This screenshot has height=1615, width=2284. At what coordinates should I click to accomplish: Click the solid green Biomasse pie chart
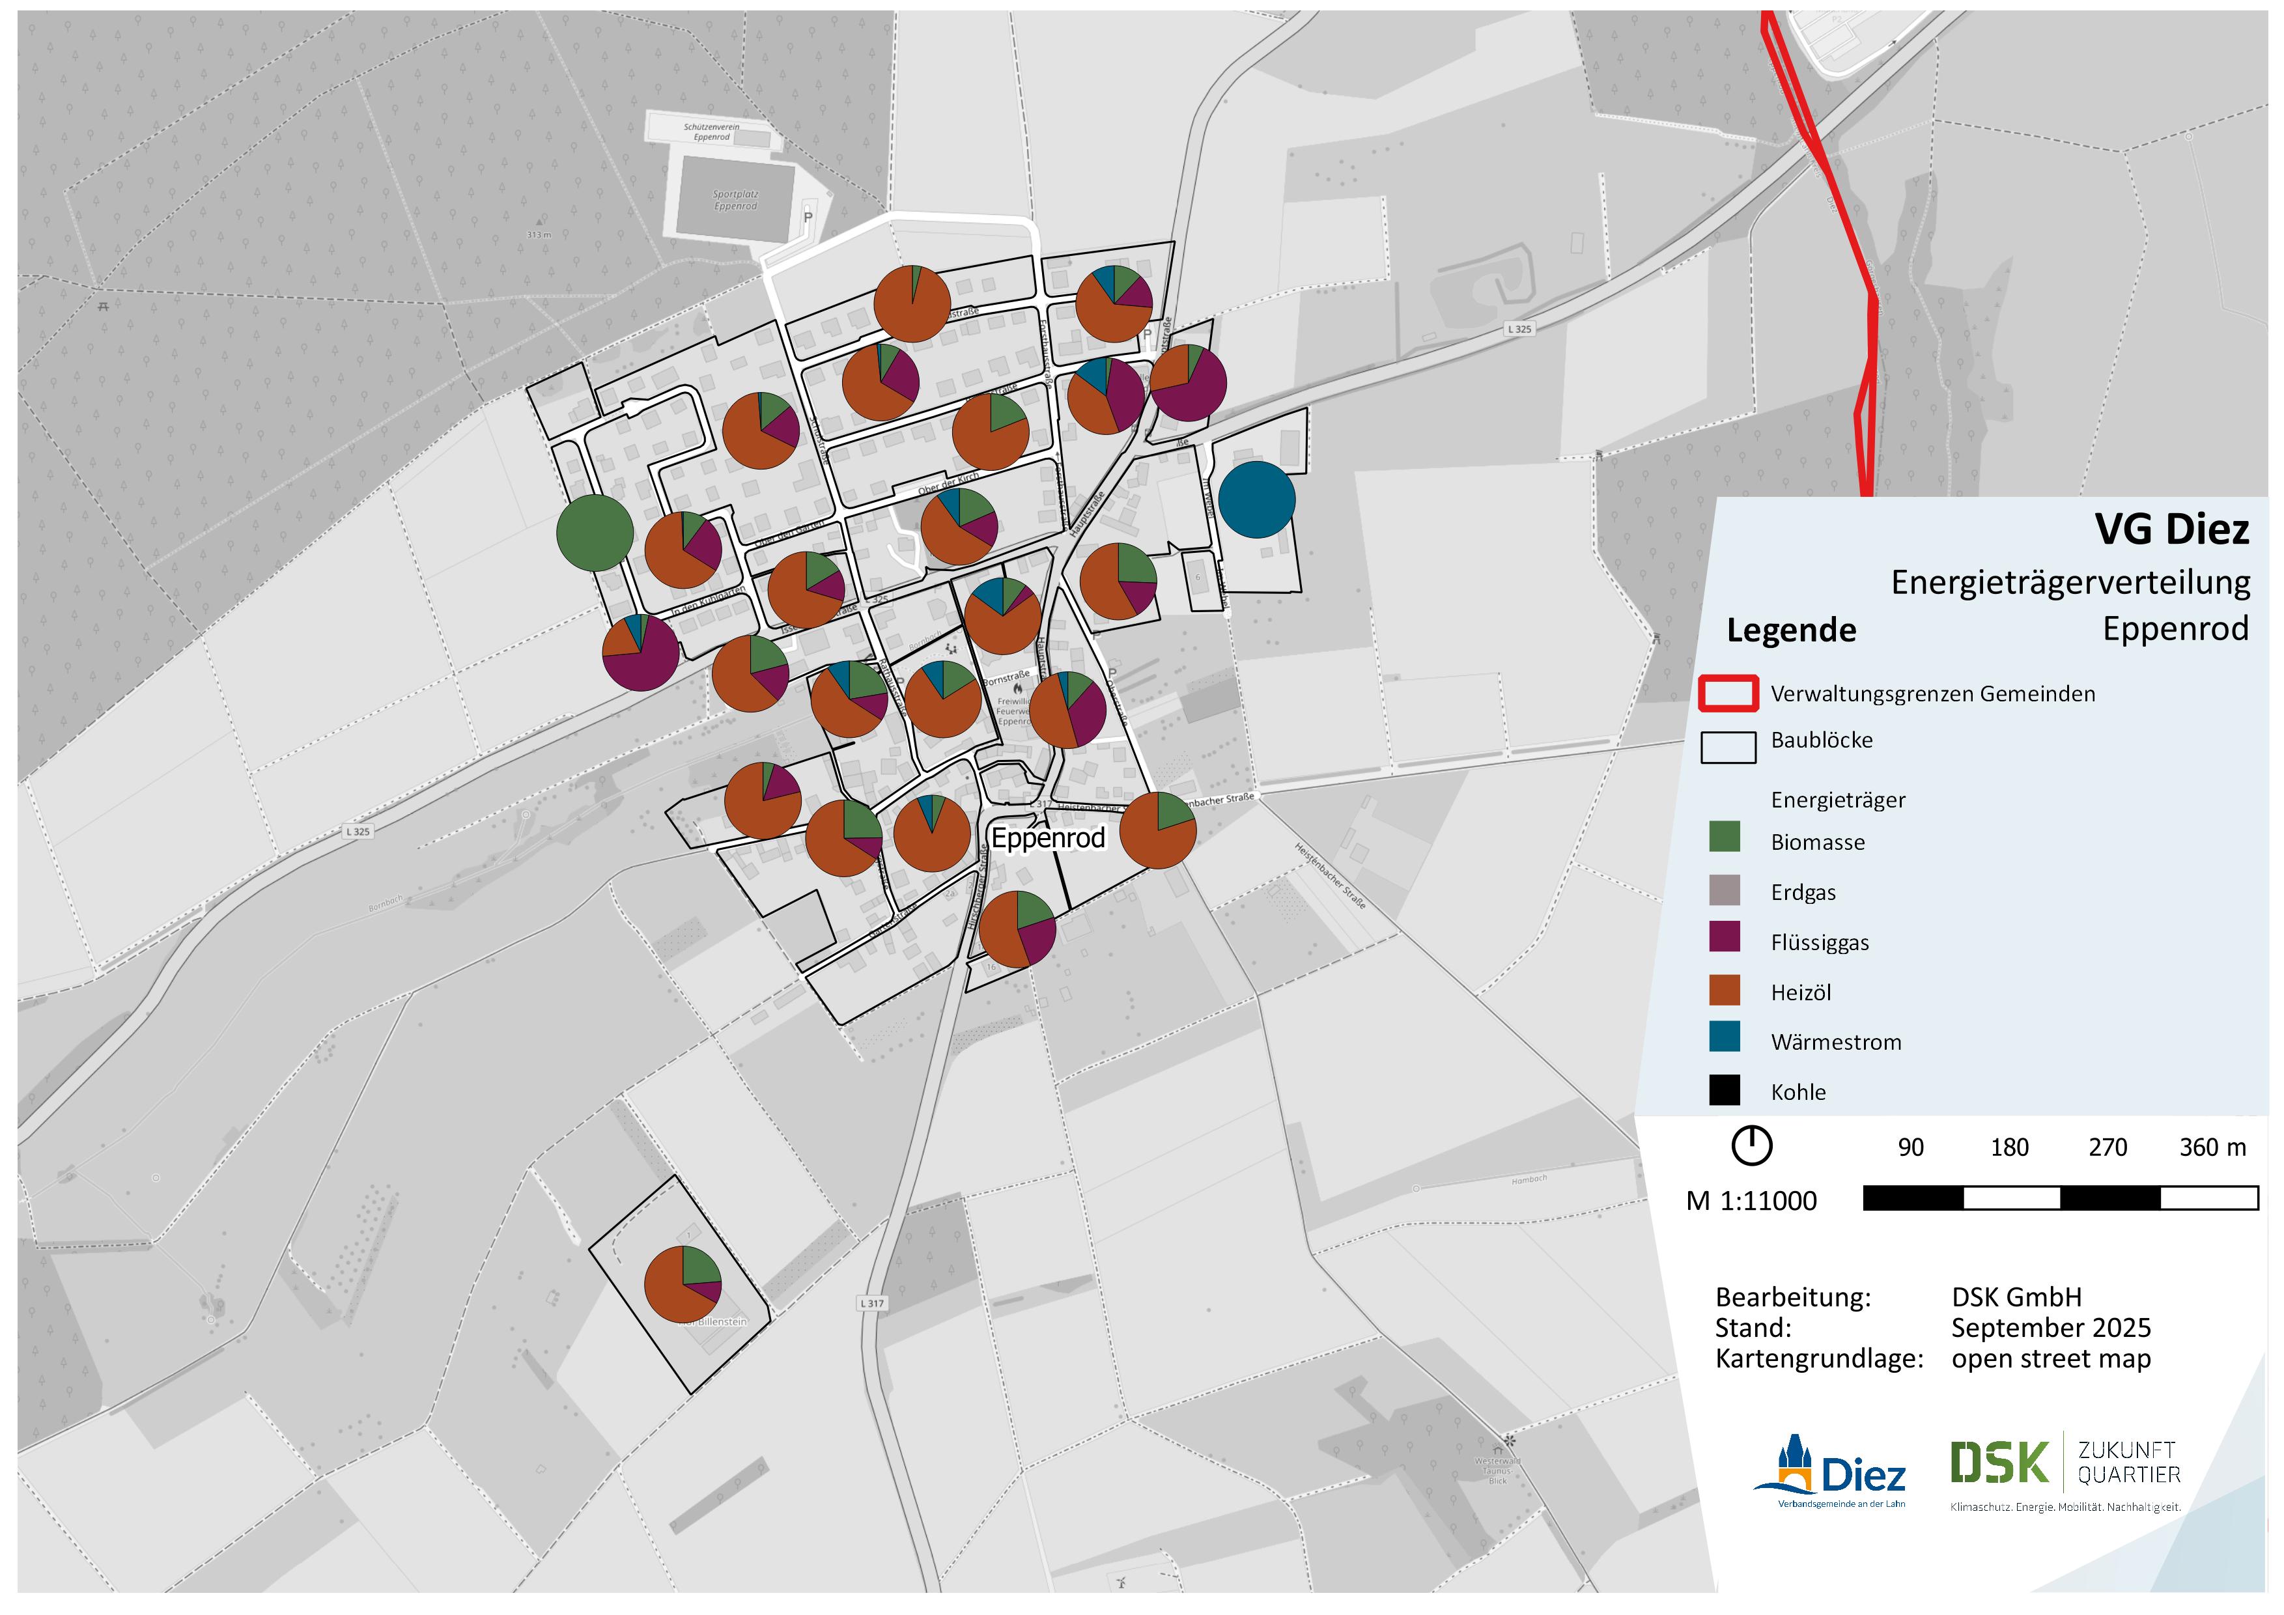(595, 533)
